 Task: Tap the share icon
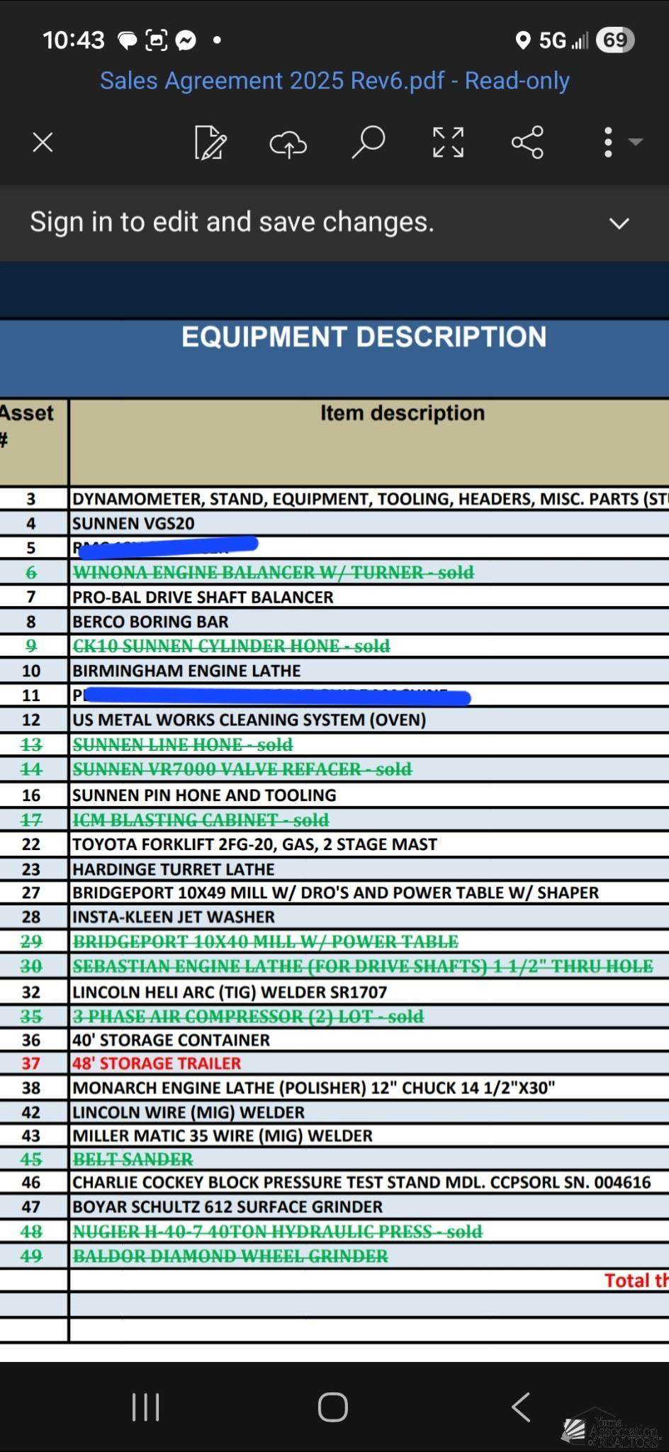(x=528, y=143)
